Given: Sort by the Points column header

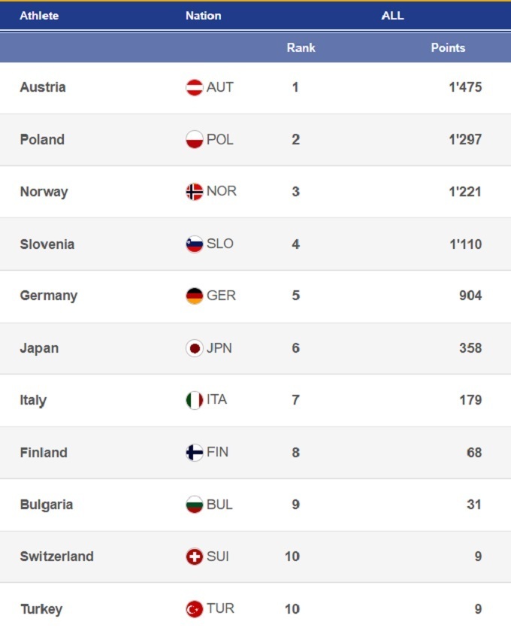Looking at the screenshot, I should point(448,47).
